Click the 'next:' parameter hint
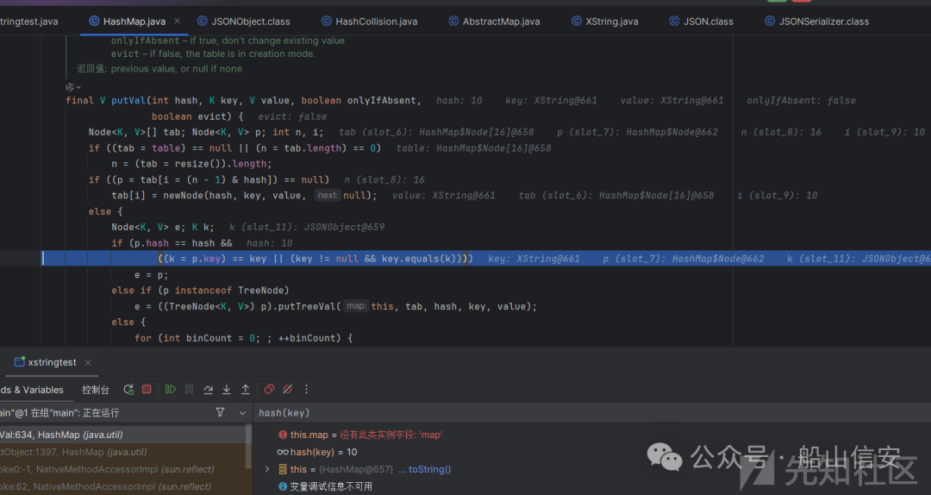Screen dimensions: 931x495 (328, 196)
